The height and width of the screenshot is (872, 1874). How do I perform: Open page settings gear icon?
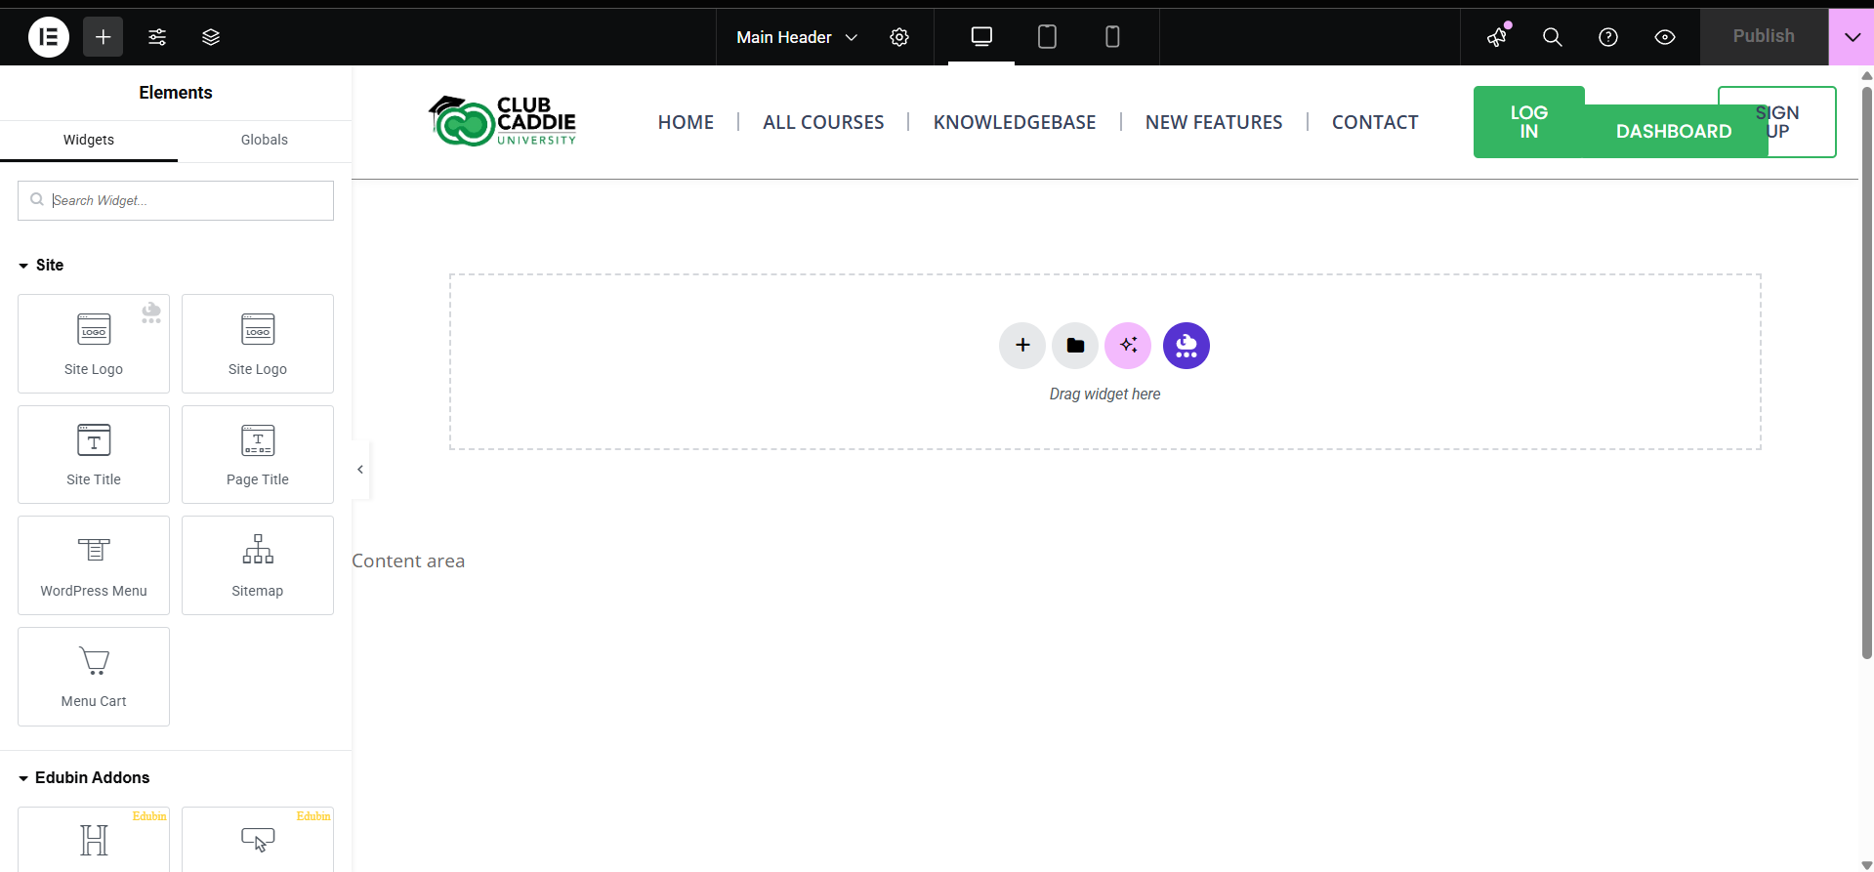pyautogui.click(x=899, y=37)
